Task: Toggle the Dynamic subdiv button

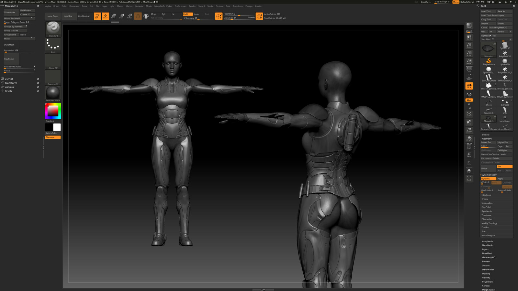Action: tap(488, 179)
